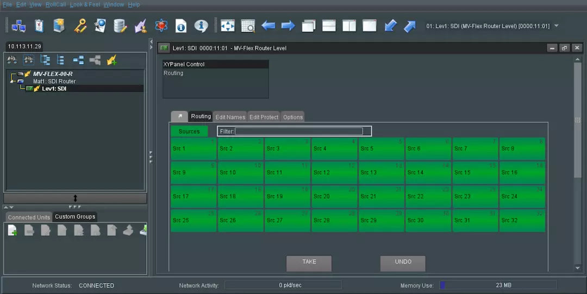587x294 pixels.
Task: Click the router panel vertical scrollbar
Action: (578, 120)
